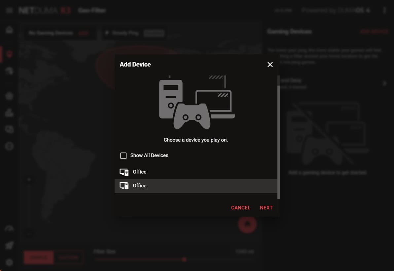Click the red home location map button
Image resolution: width=394 pixels, height=271 pixels.
click(x=247, y=224)
